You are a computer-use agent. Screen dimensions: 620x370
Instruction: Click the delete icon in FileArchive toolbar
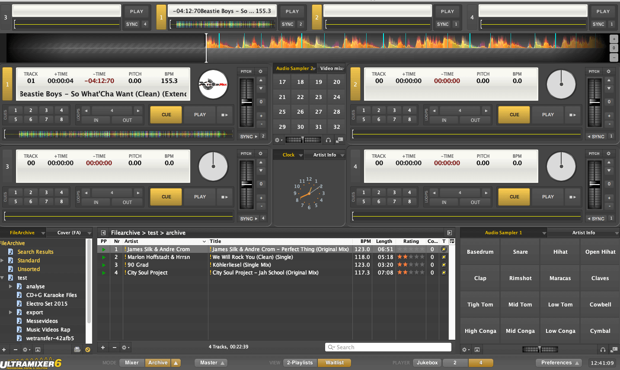(x=88, y=350)
